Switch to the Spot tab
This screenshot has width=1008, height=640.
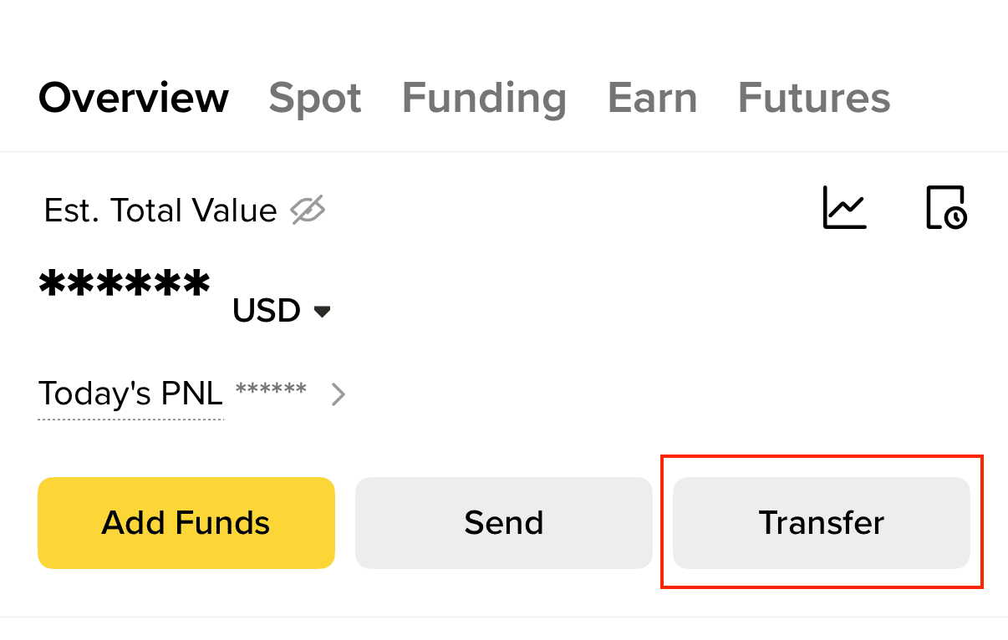point(315,98)
